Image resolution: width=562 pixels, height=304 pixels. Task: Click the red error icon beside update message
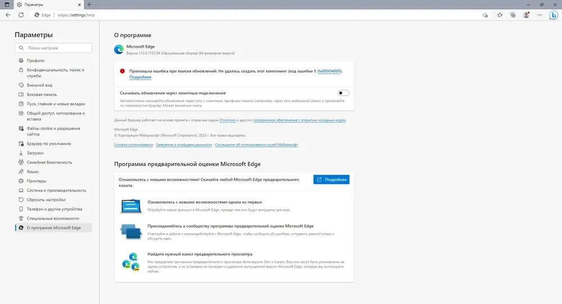tap(122, 71)
